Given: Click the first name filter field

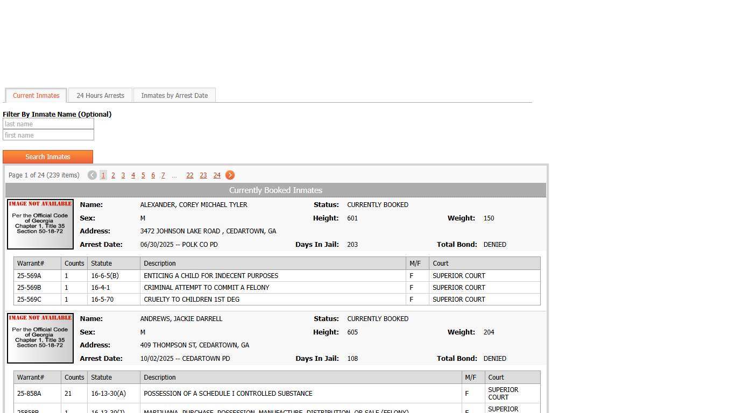Looking at the screenshot, I should pos(48,135).
